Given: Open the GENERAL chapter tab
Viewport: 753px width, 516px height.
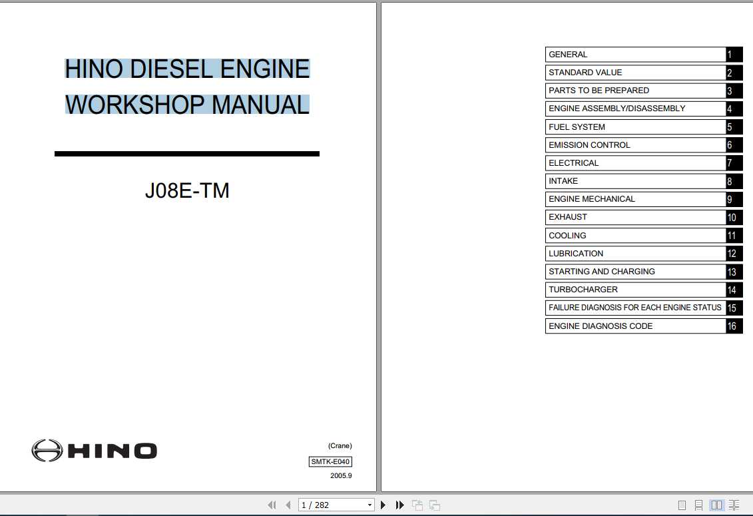Looking at the screenshot, I should pos(644,55).
